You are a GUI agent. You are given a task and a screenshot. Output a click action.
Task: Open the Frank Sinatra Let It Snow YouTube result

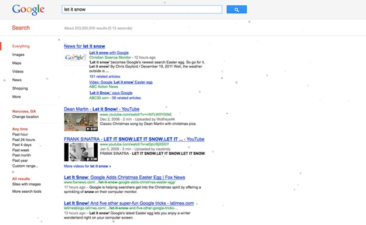[x=134, y=139]
